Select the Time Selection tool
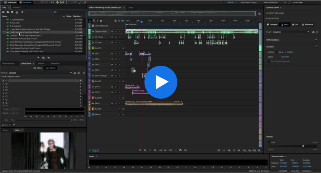The height and width of the screenshot is (173, 321). click(x=66, y=3)
